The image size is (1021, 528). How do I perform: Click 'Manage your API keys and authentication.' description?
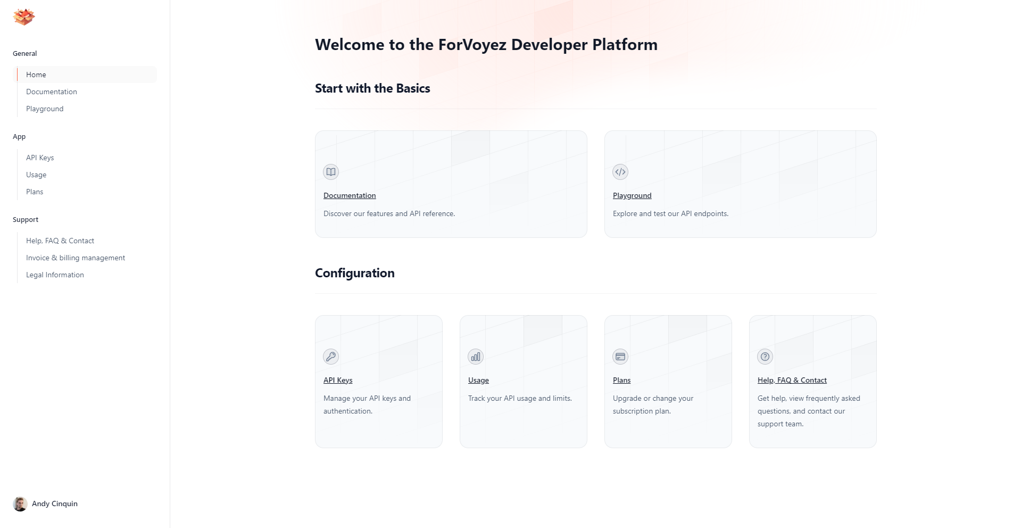367,405
